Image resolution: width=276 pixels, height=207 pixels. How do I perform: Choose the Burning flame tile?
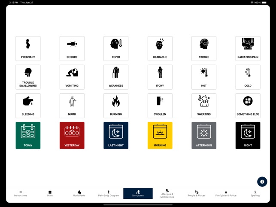coord(116,106)
